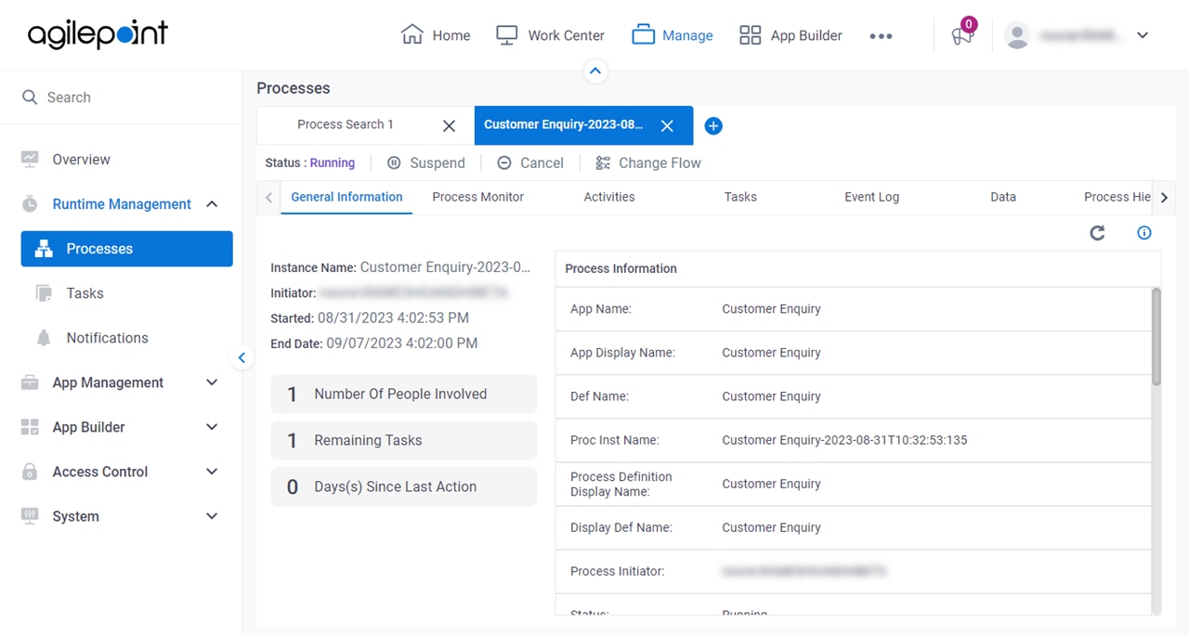Open App Builder in top bar
Screen dimensions: 1189x635
(790, 35)
